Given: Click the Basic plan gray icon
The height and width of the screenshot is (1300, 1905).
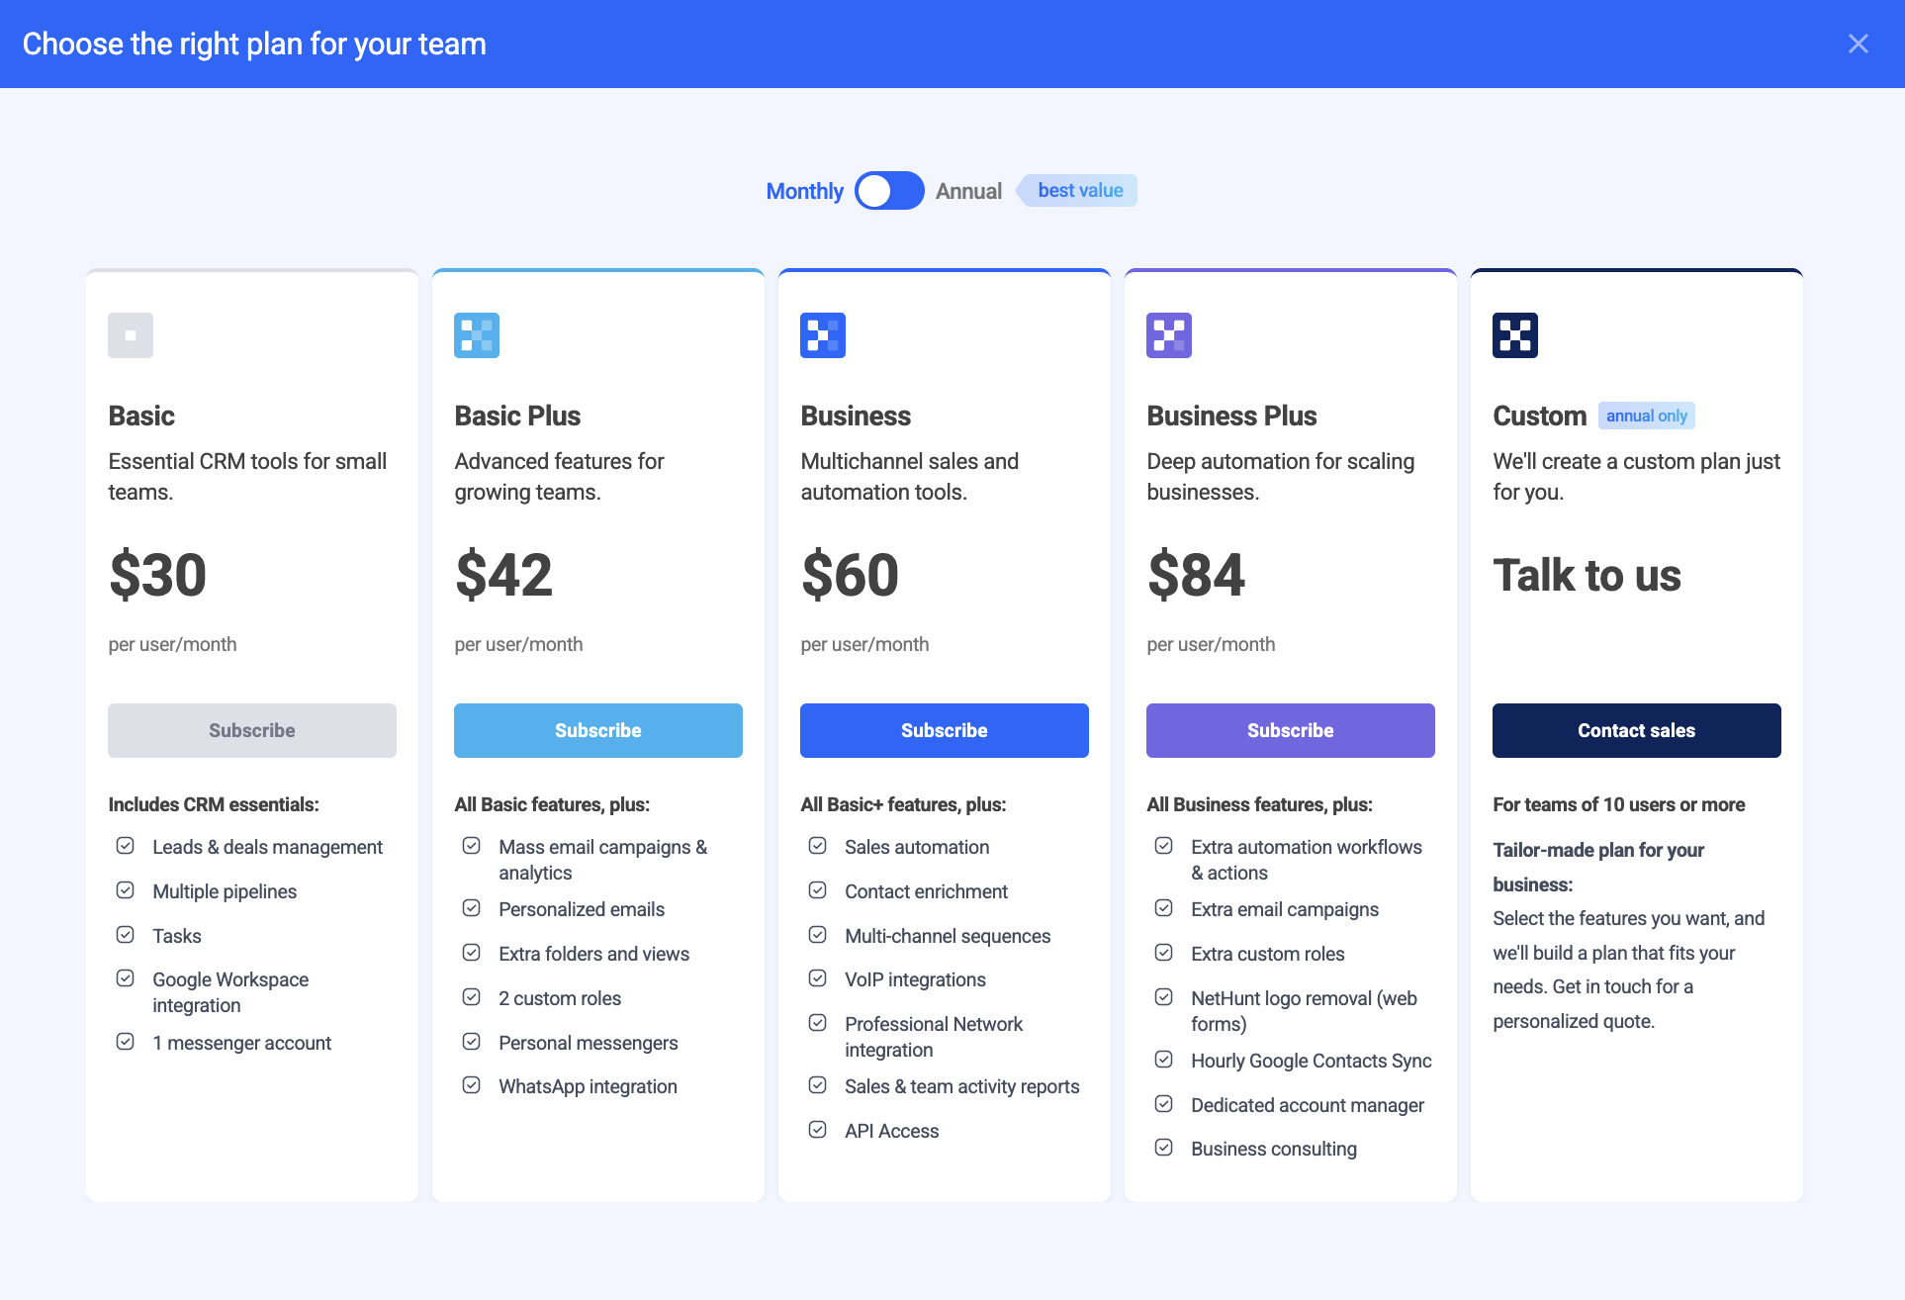Looking at the screenshot, I should (x=131, y=335).
